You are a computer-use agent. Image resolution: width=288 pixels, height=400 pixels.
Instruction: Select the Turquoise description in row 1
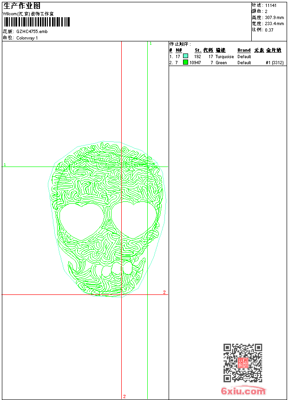pyautogui.click(x=225, y=56)
